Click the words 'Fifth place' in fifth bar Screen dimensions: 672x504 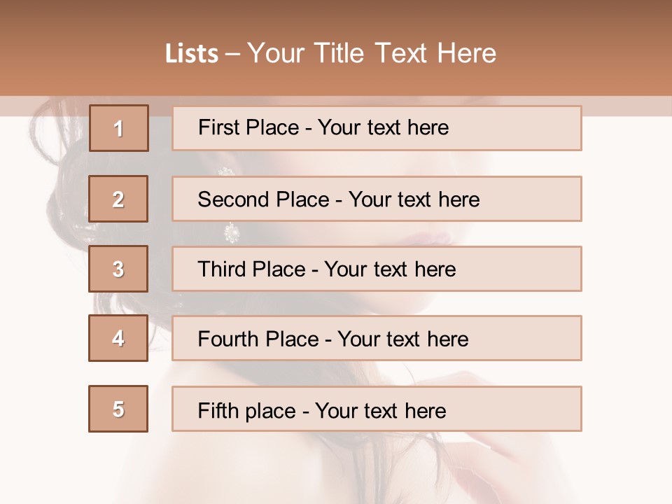pyautogui.click(x=247, y=411)
